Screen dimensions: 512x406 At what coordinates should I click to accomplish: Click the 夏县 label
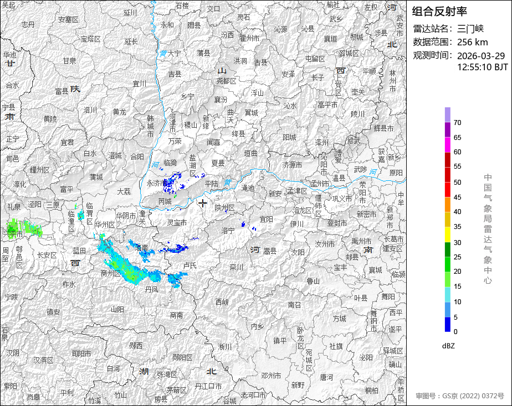[218, 163]
